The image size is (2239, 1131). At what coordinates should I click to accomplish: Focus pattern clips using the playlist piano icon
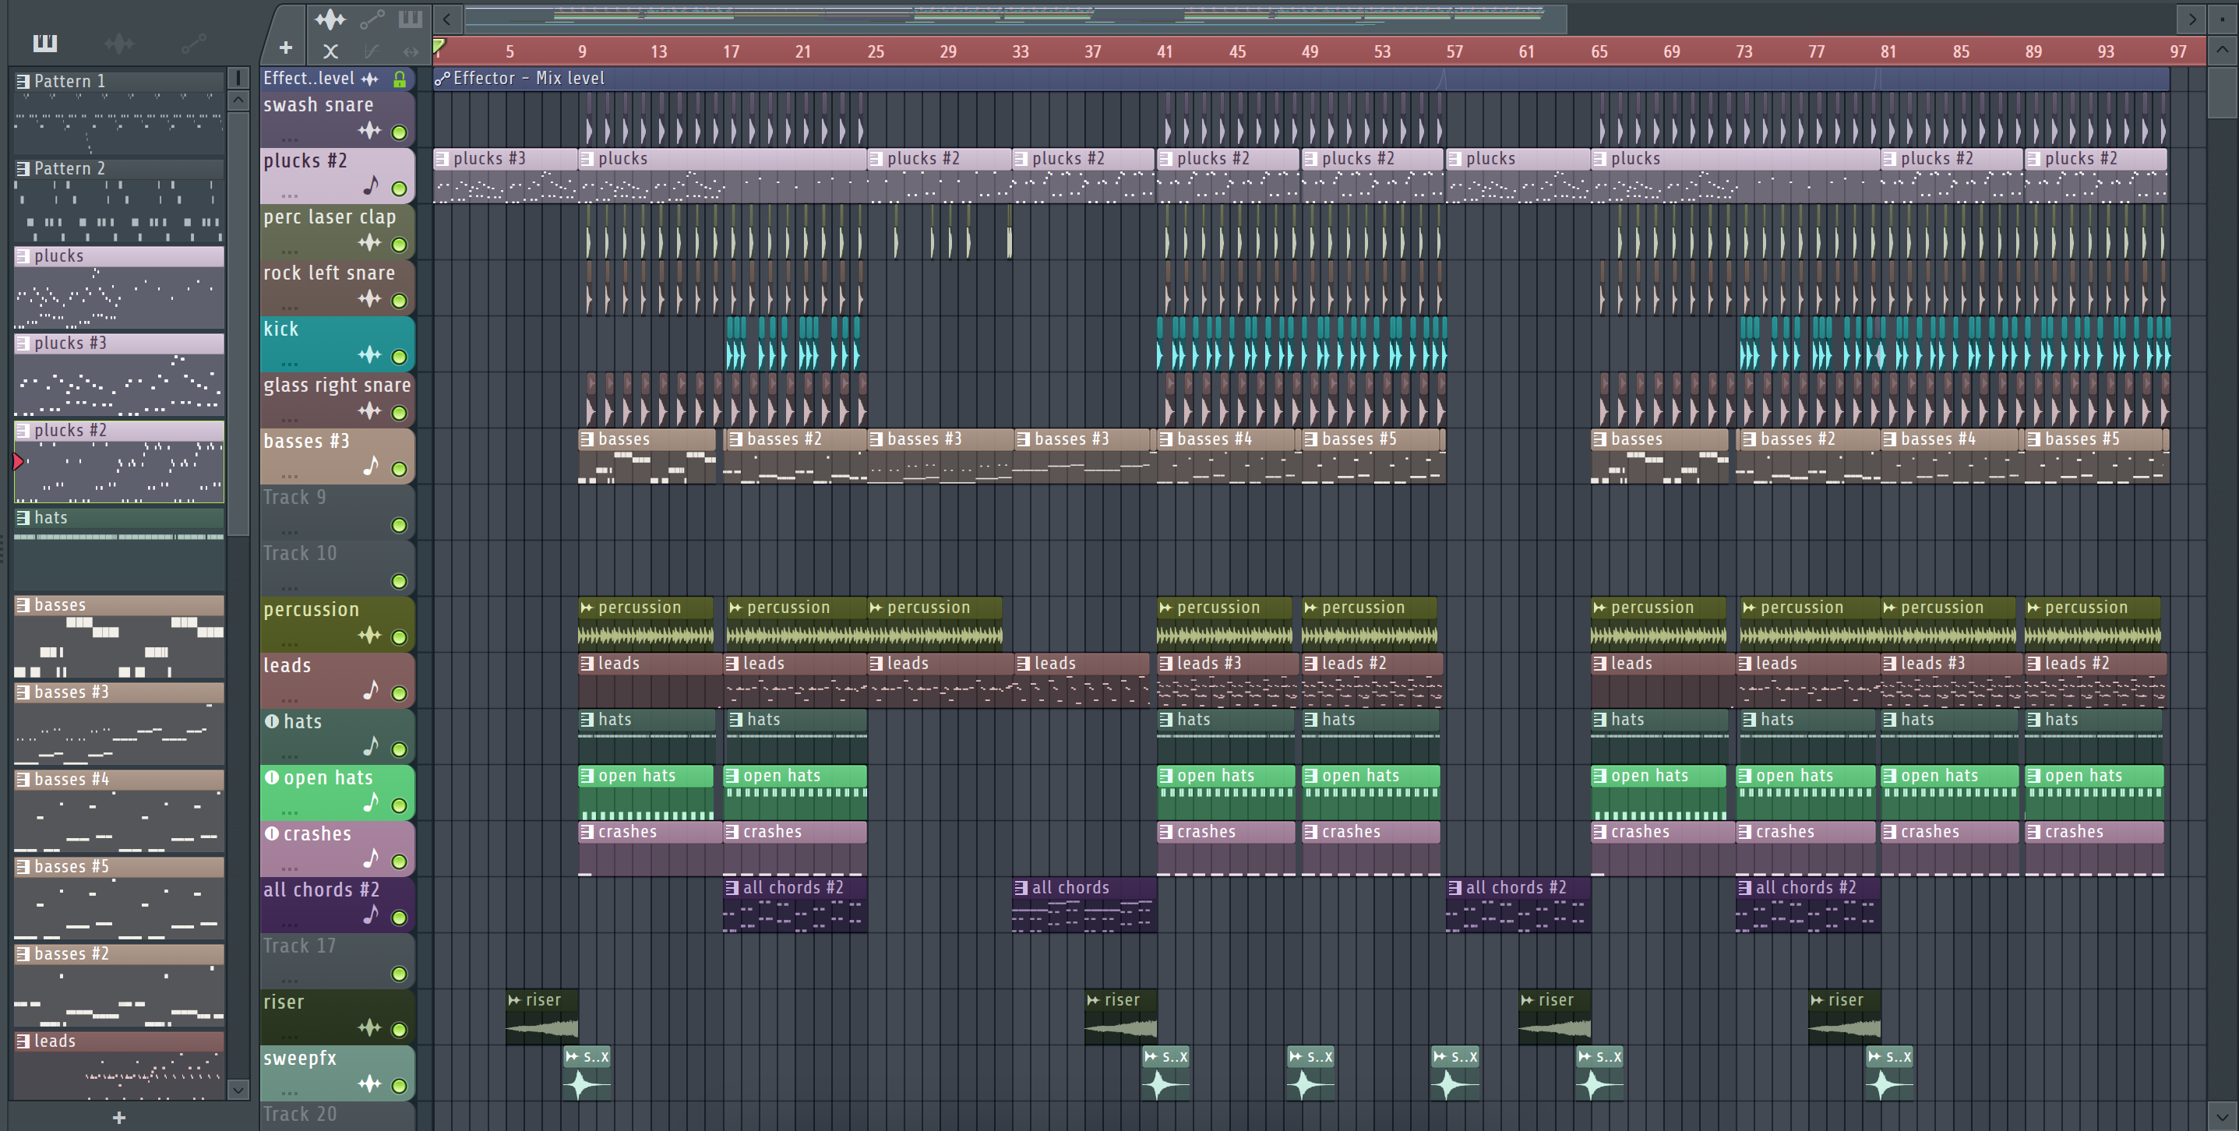pos(411,19)
